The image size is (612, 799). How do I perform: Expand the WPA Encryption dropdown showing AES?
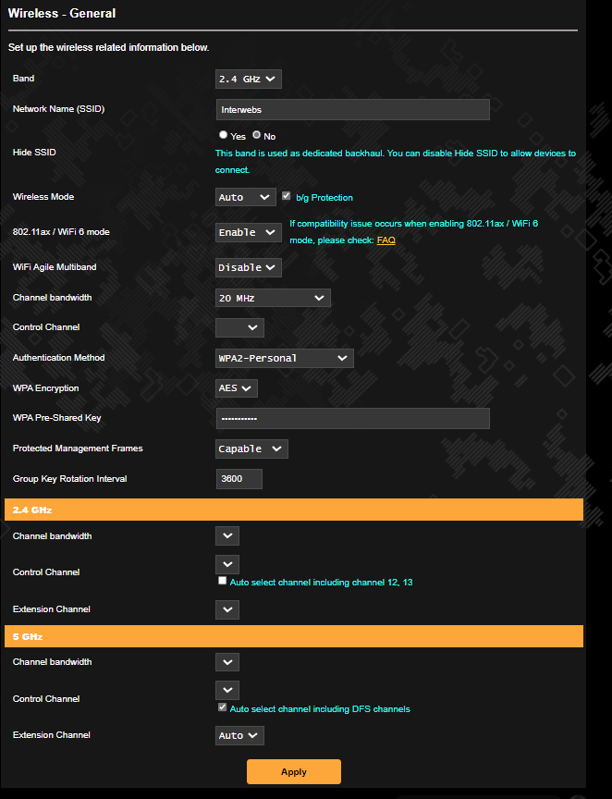236,388
